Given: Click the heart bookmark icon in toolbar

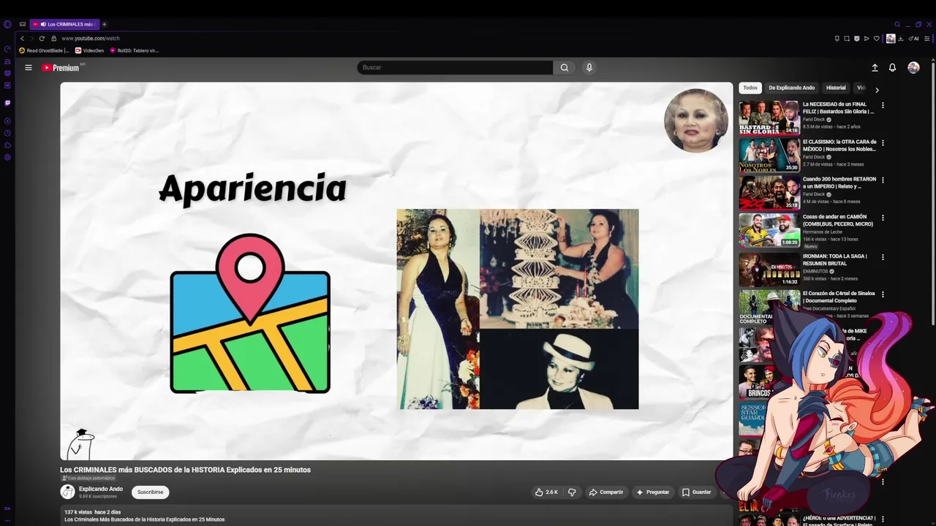Looking at the screenshot, I should (x=877, y=39).
